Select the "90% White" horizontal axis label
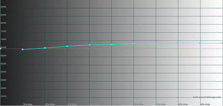 pos(205,104)
